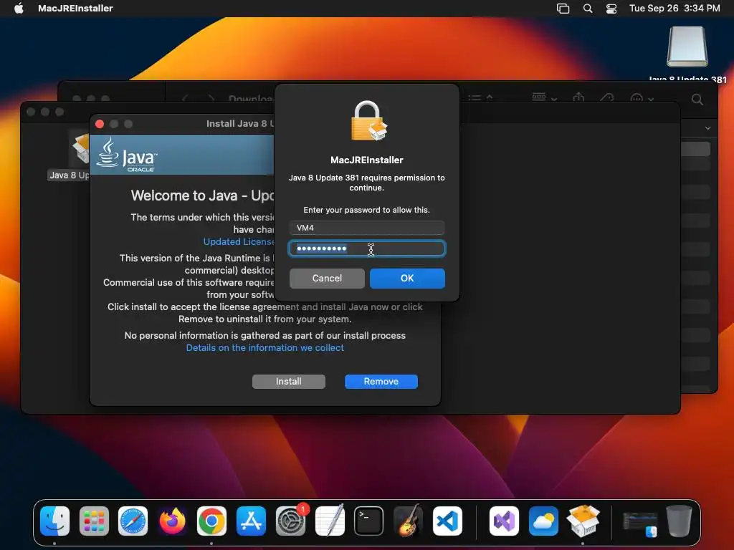Close the Install Java 8 window
This screenshot has height=550, width=734.
click(99, 124)
